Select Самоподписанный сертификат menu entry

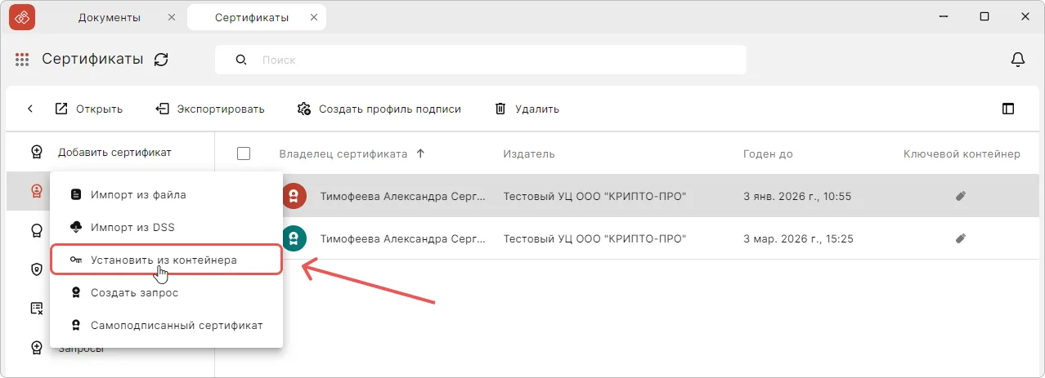click(177, 325)
